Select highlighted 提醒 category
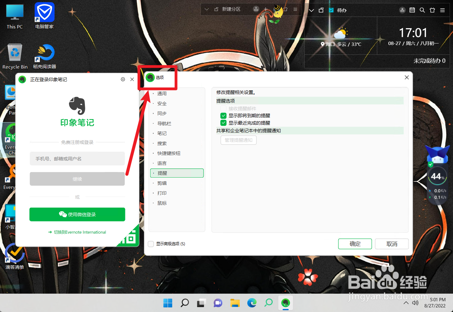 coord(177,173)
